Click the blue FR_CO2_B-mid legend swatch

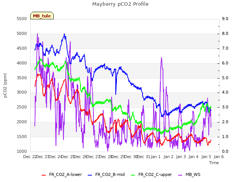point(90,175)
